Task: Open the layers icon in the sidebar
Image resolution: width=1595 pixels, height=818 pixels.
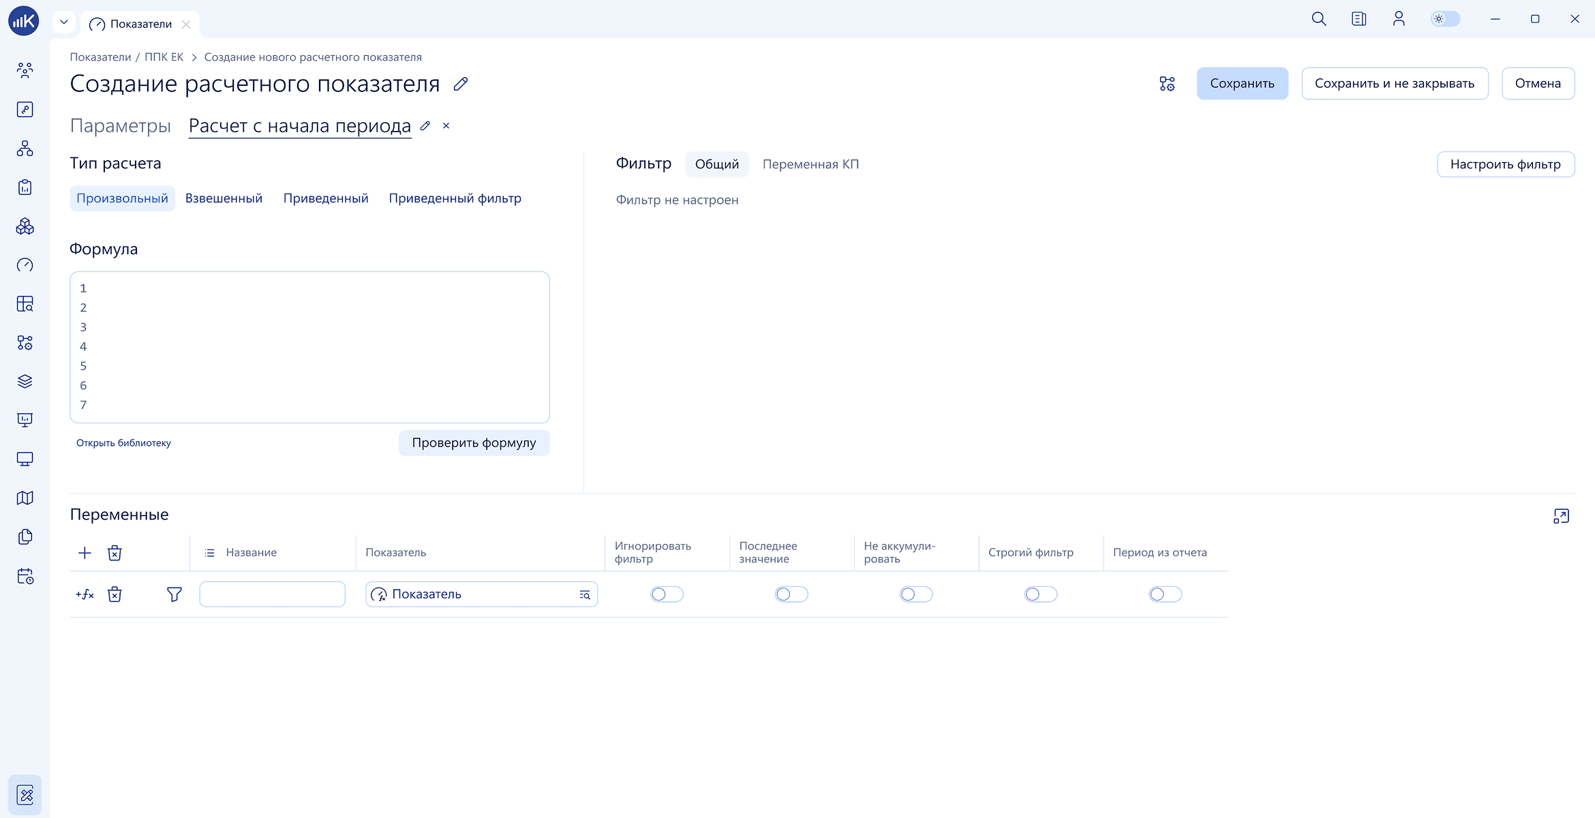Action: point(25,382)
